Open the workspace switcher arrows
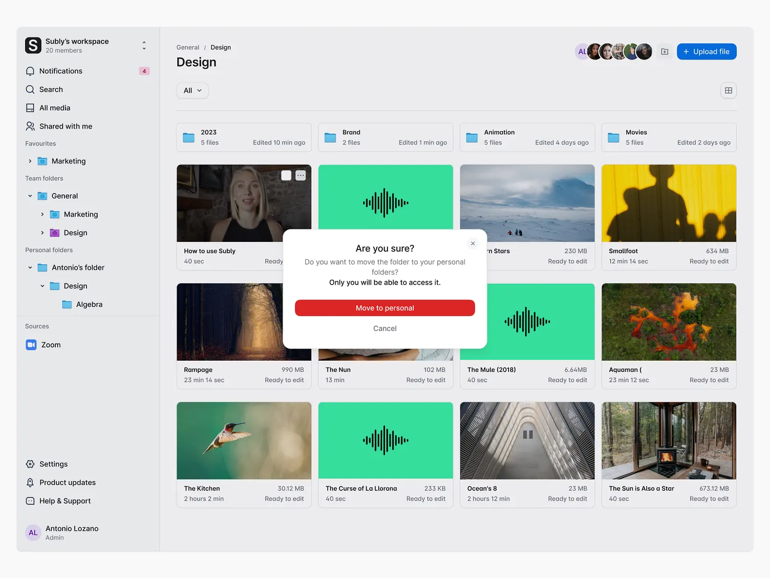 [144, 46]
